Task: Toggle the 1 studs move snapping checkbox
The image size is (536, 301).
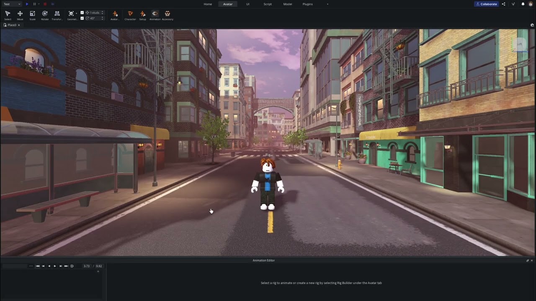Action: click(x=82, y=13)
